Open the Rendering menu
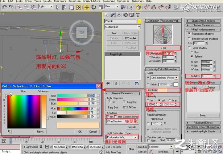The image size is (223, 154). point(109,1)
